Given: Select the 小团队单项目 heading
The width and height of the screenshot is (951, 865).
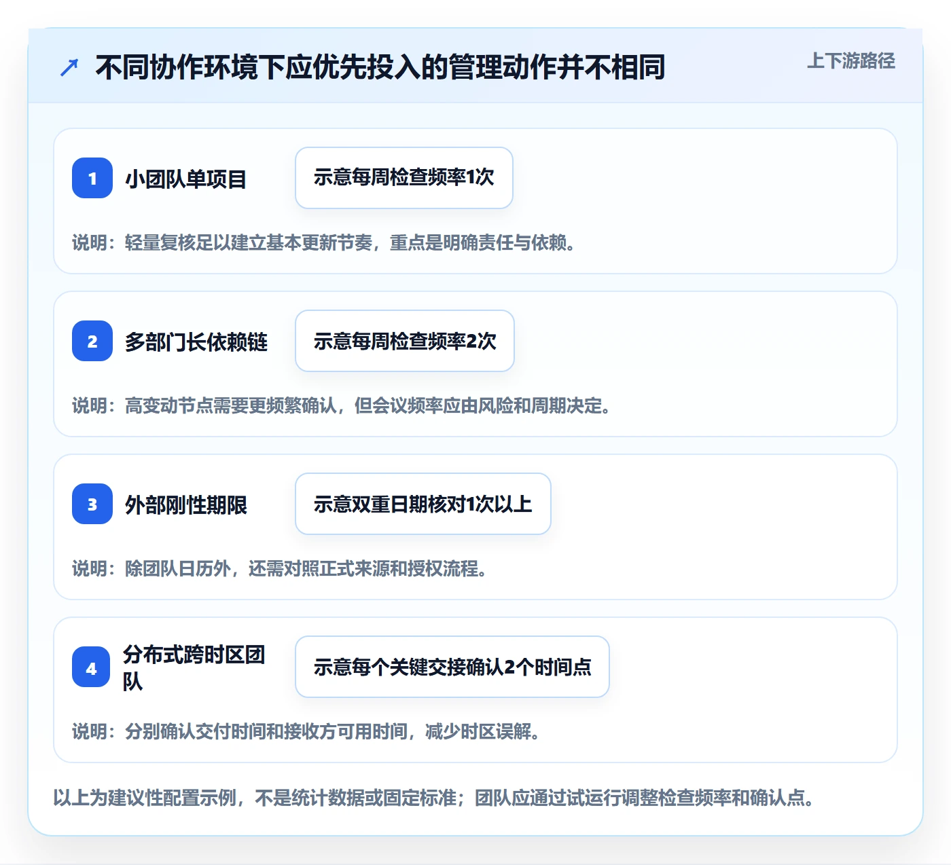Looking at the screenshot, I should [185, 179].
